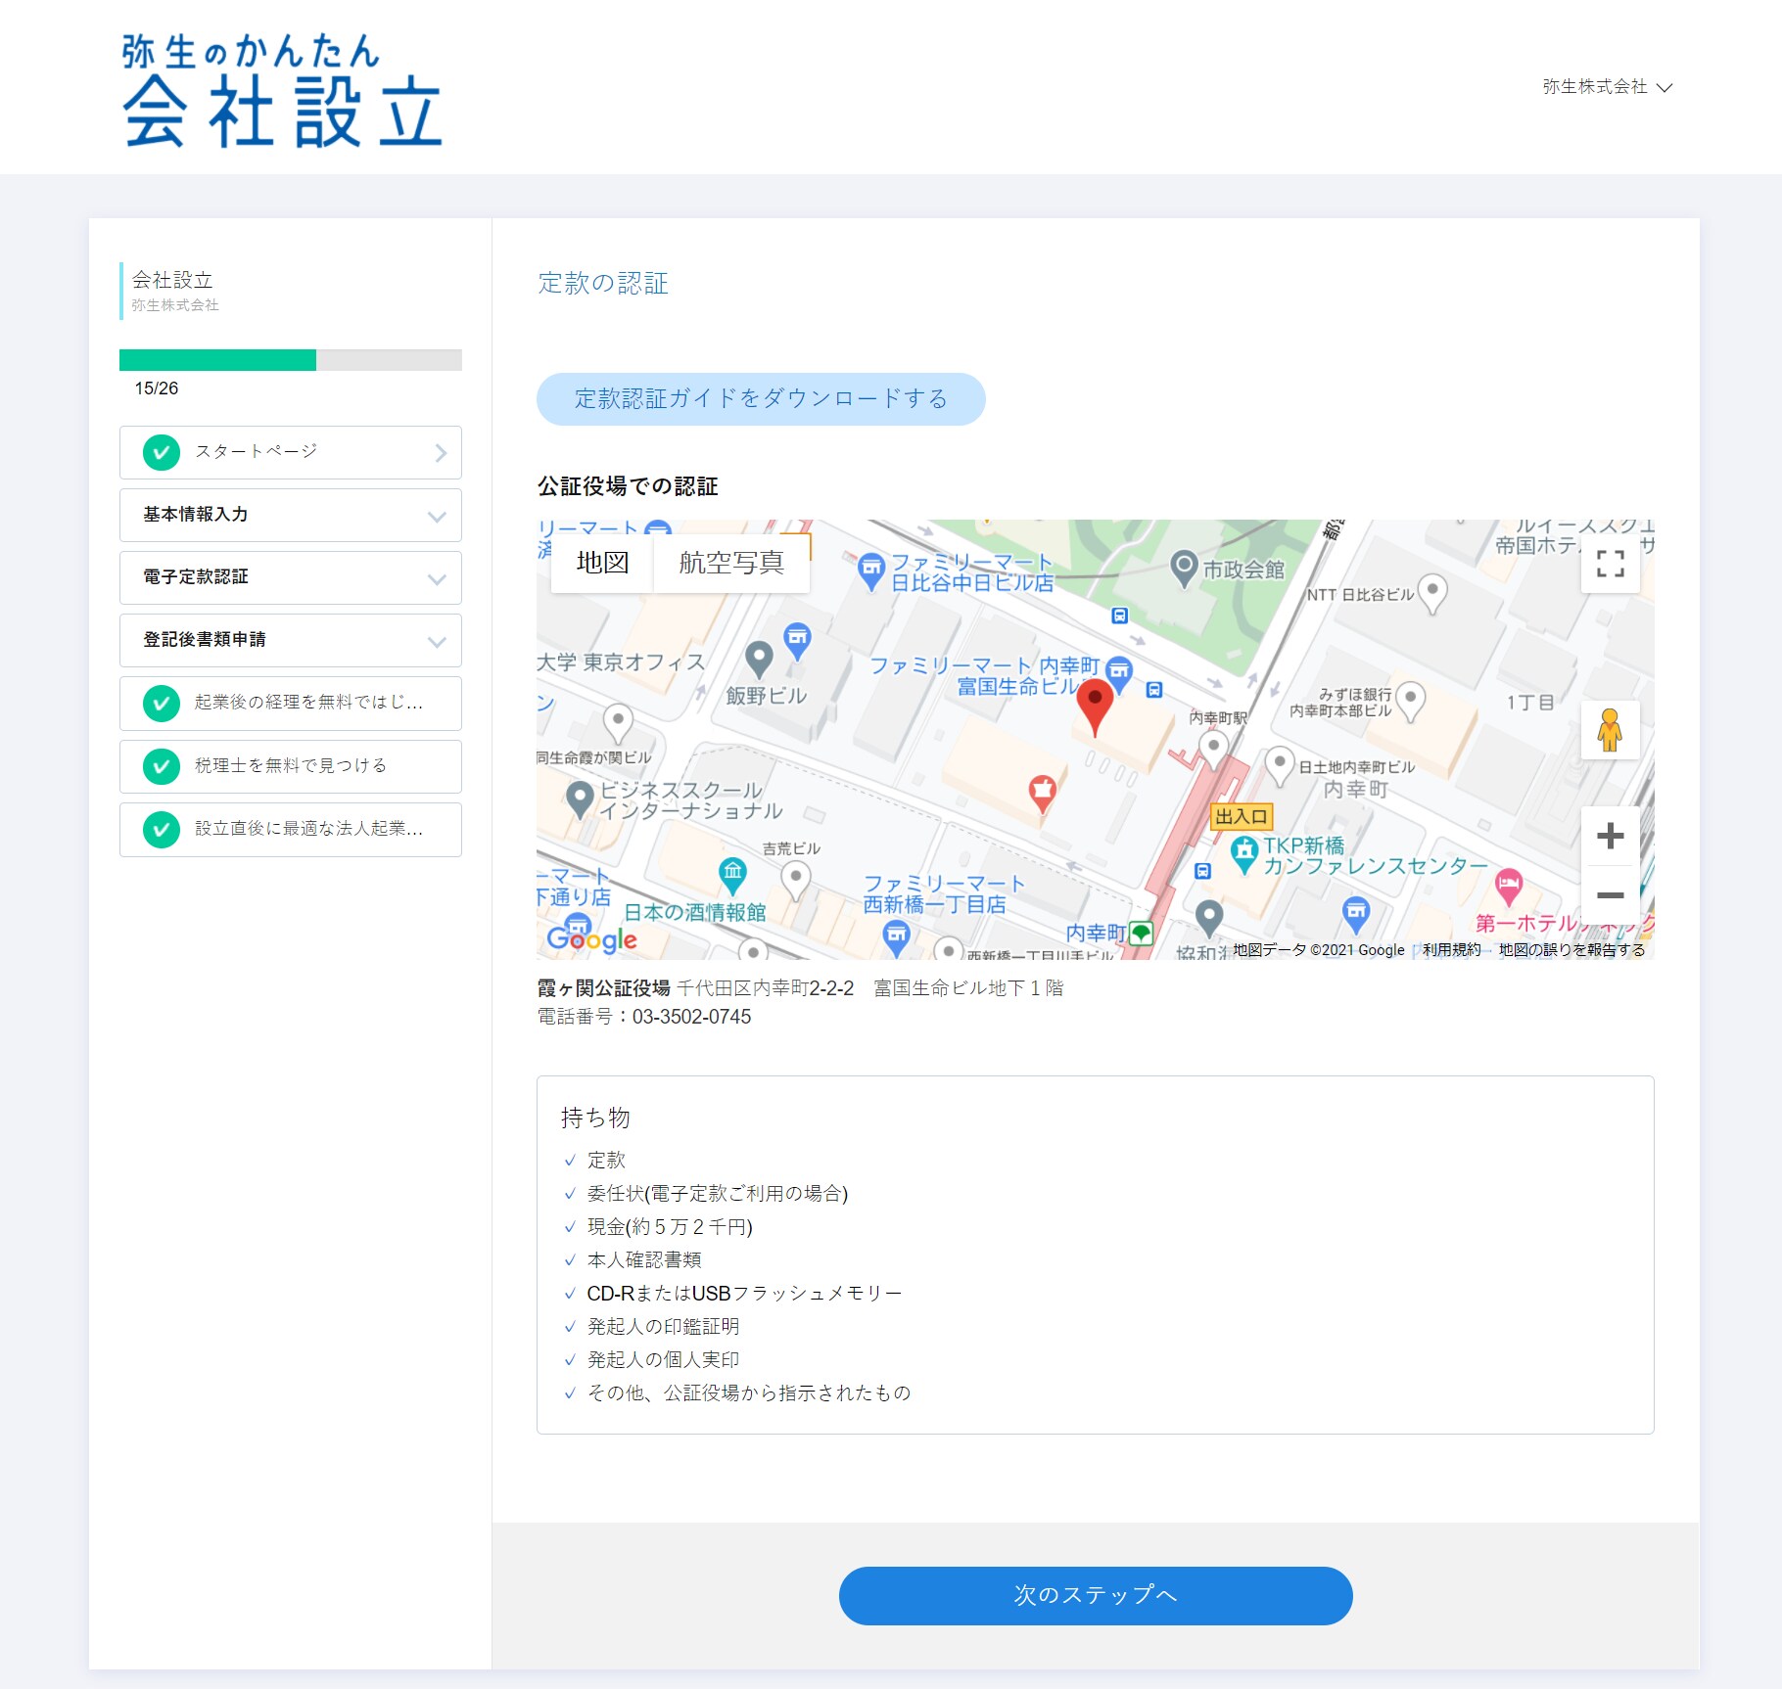Switch the map to 航空写真 view
The width and height of the screenshot is (1782, 1689).
pyautogui.click(x=731, y=563)
